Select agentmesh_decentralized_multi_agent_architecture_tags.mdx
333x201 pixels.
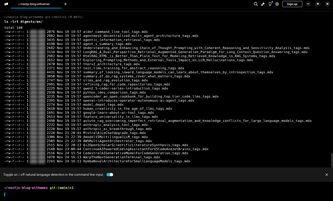click(141, 36)
